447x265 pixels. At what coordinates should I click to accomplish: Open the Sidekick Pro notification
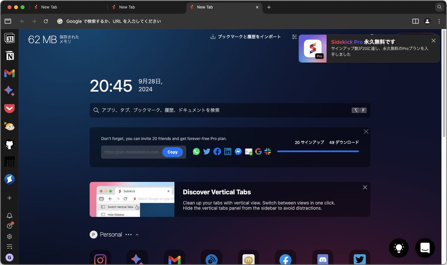tap(369, 48)
